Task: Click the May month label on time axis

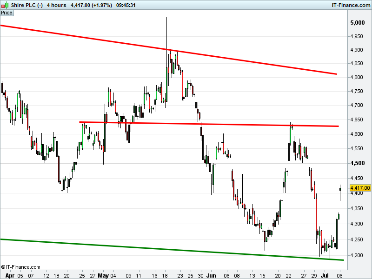Action: click(x=103, y=276)
